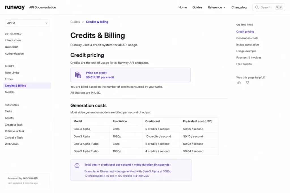The height and width of the screenshot is (193, 290).
Task: Click Credits & Billing breadcrumb
Action: (97, 22)
